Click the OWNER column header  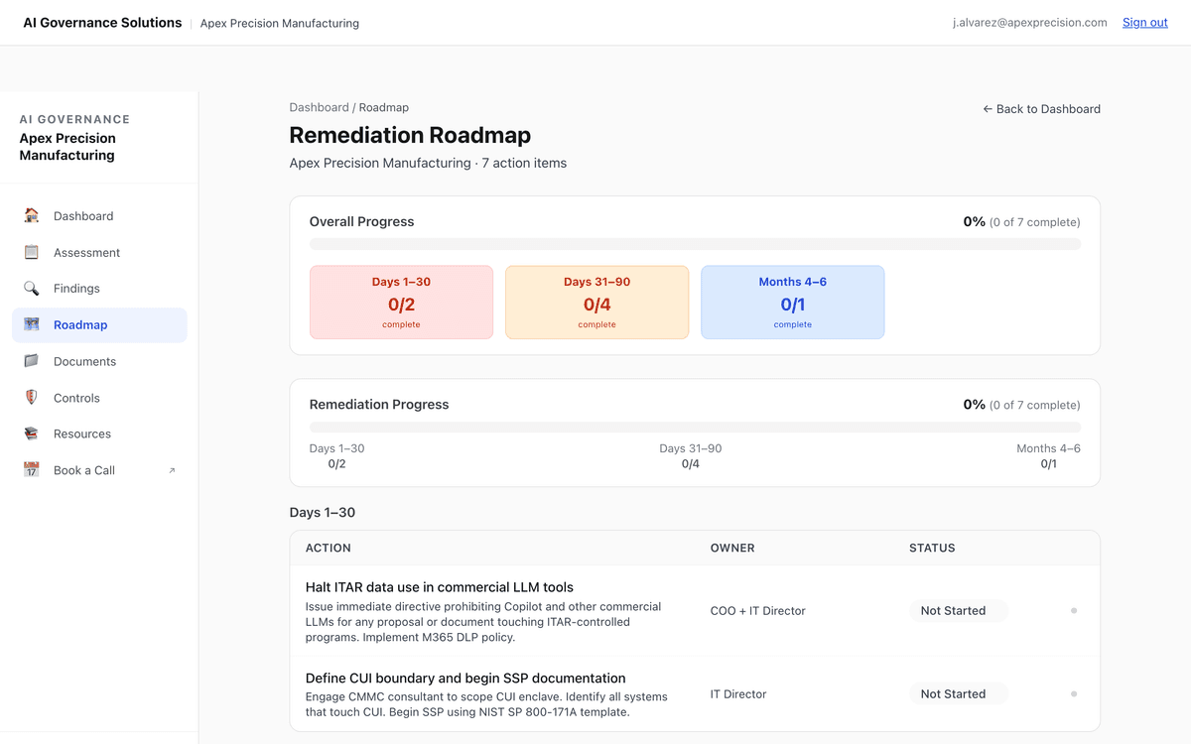pos(732,548)
